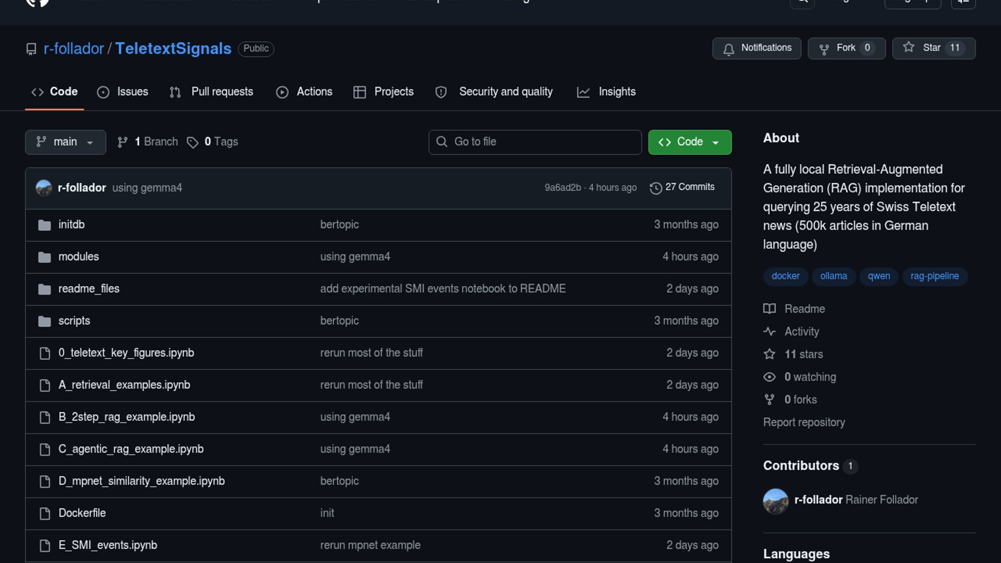Switch to the Pull requests tab
1001x563 pixels.
pos(212,92)
